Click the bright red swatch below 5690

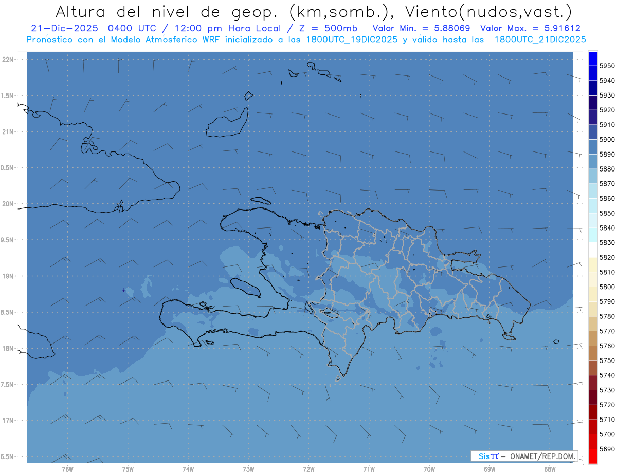(593, 456)
